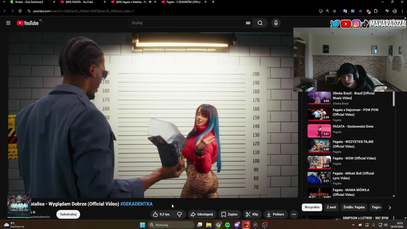The image size is (407, 229).
Task: Download the video with Pobierz
Action: click(x=275, y=214)
